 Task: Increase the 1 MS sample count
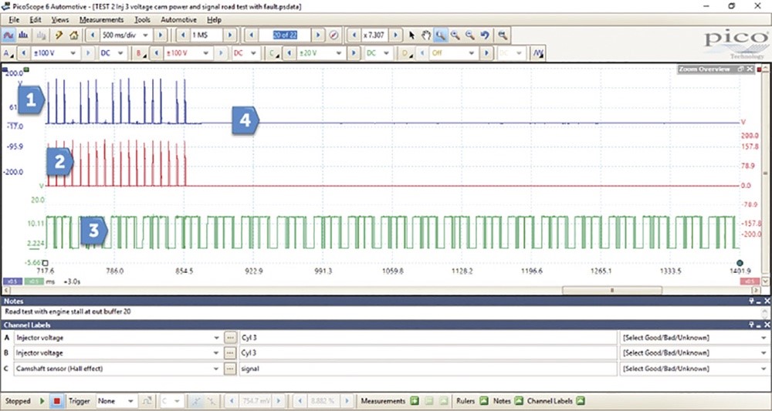tap(230, 35)
